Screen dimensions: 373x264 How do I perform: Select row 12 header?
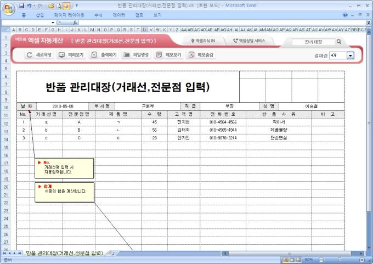6,124
